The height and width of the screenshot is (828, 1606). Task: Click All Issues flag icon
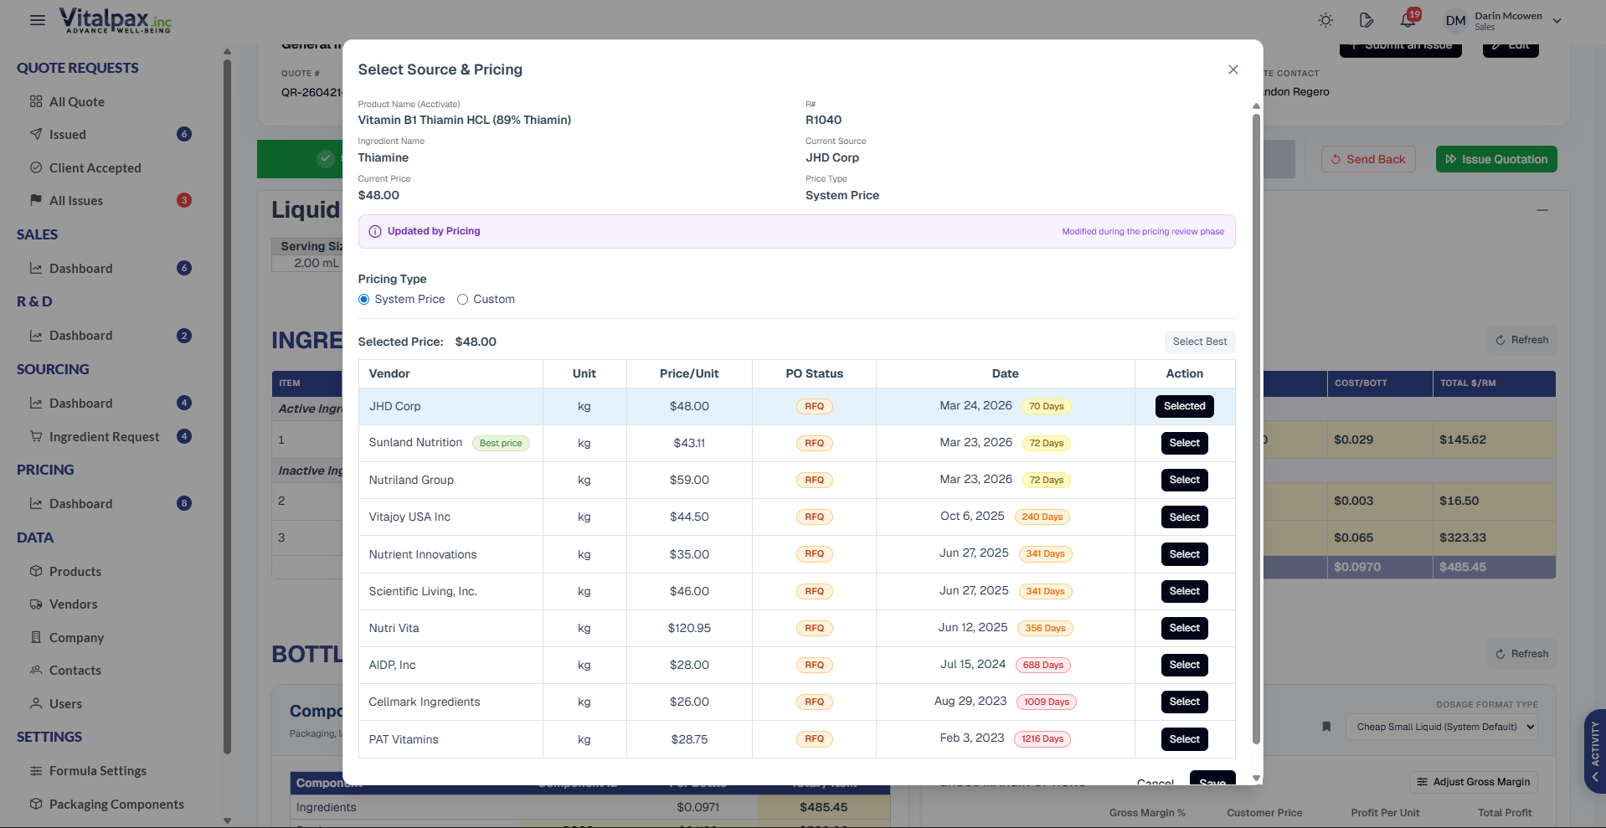[36, 200]
